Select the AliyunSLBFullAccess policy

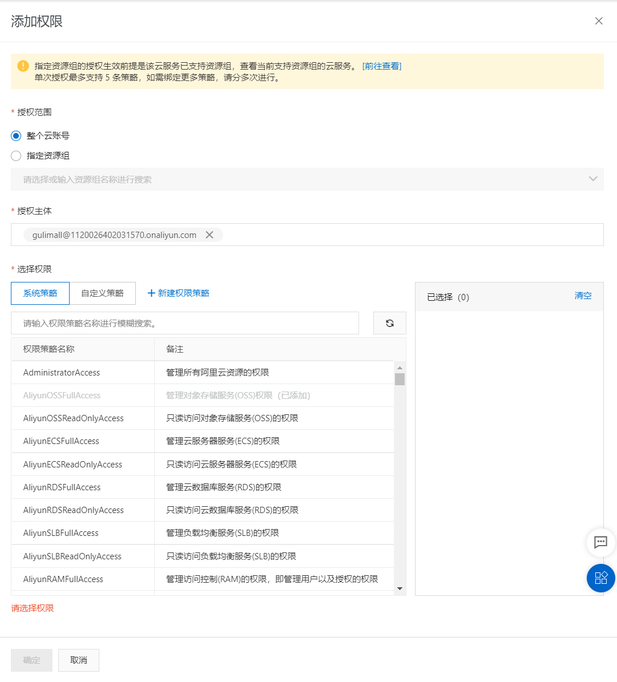[202, 533]
